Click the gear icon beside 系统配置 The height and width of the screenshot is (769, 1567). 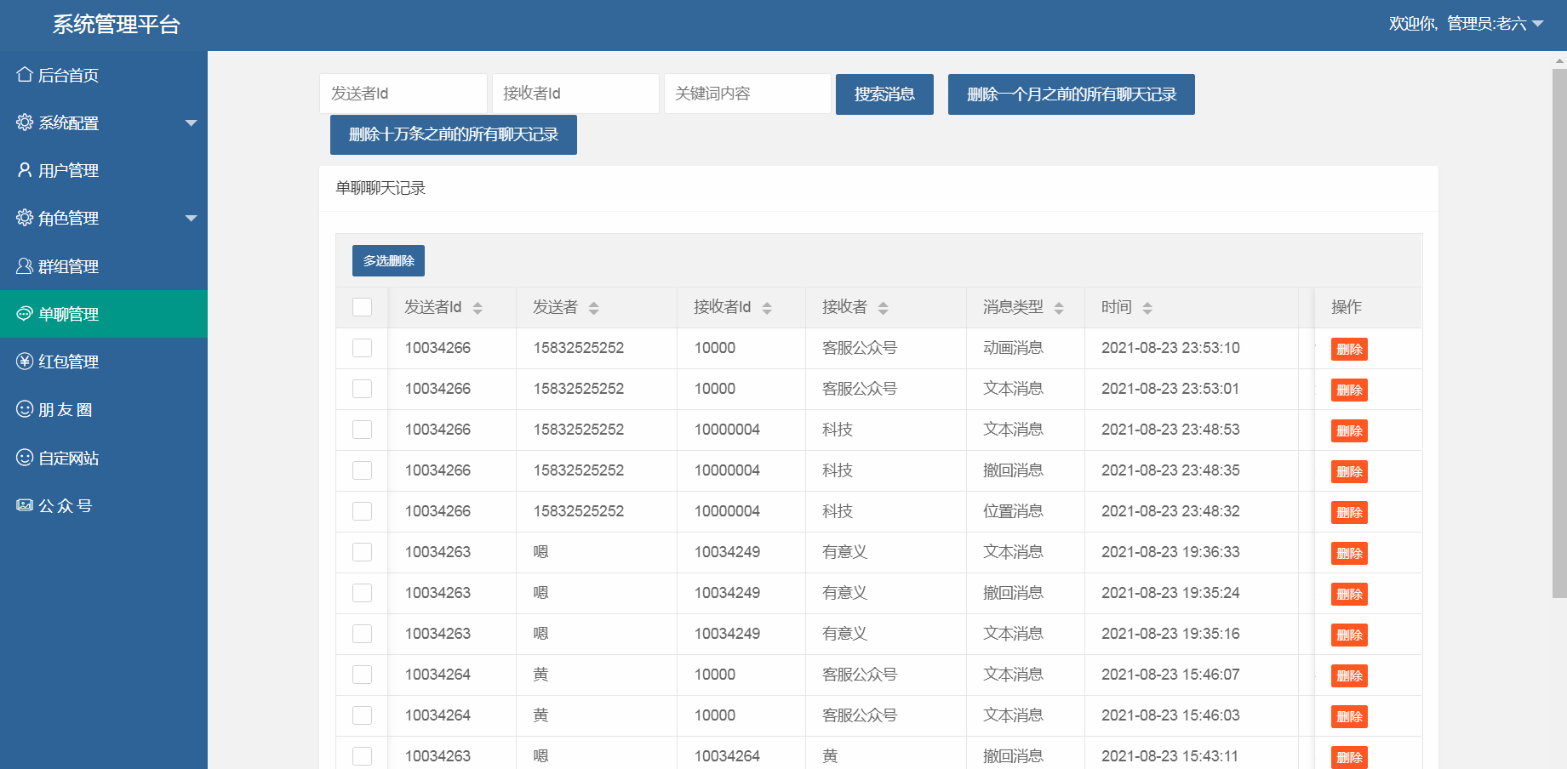(x=25, y=122)
